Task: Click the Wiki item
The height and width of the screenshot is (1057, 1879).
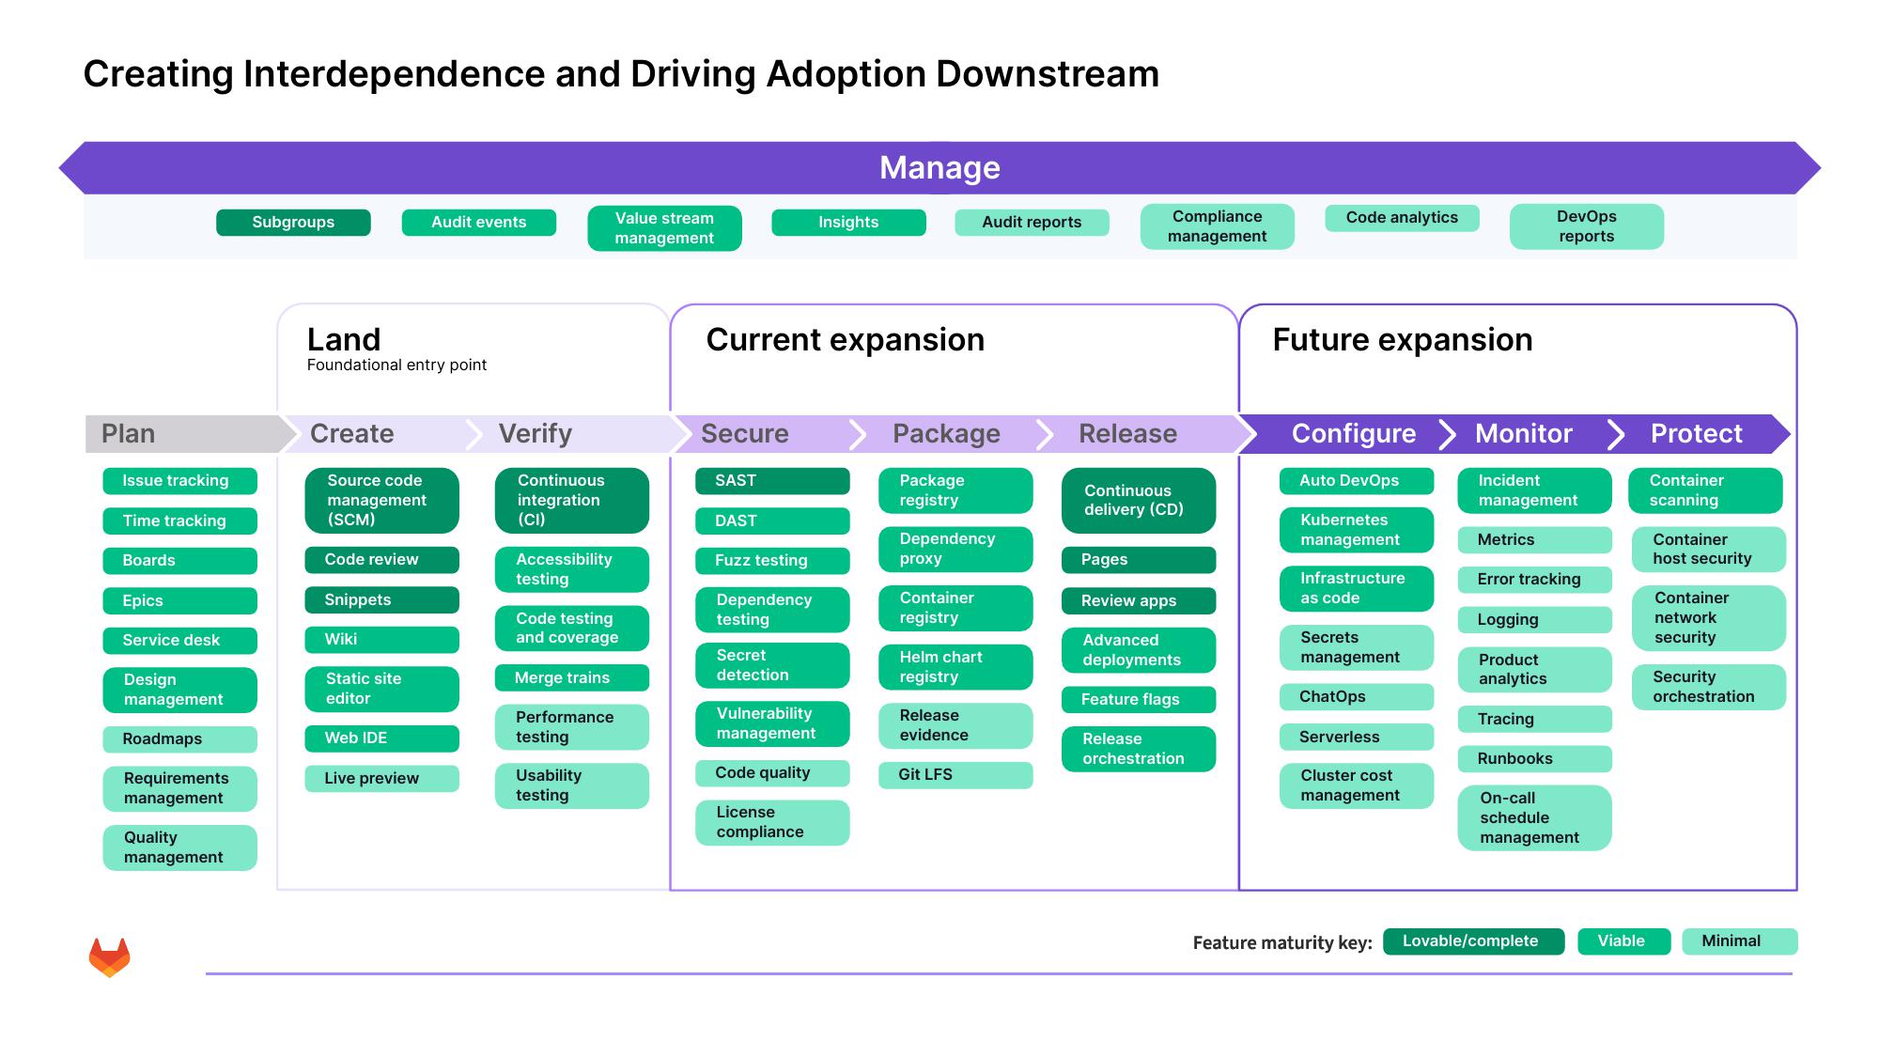Action: click(381, 640)
